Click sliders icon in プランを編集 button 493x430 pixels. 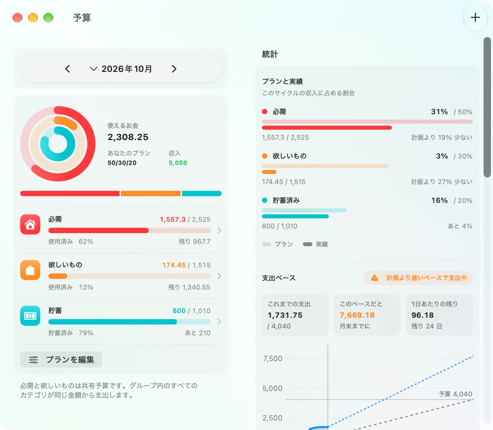pos(33,360)
